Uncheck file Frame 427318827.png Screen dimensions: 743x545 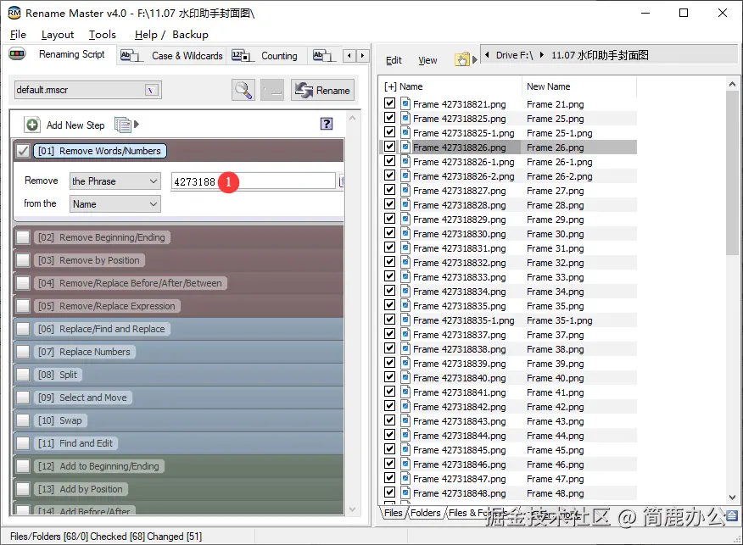click(x=389, y=189)
